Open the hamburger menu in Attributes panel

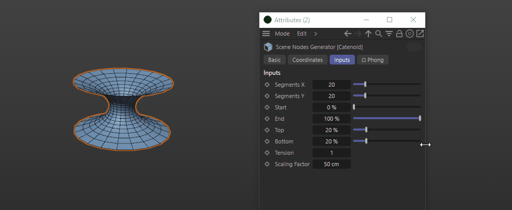266,34
